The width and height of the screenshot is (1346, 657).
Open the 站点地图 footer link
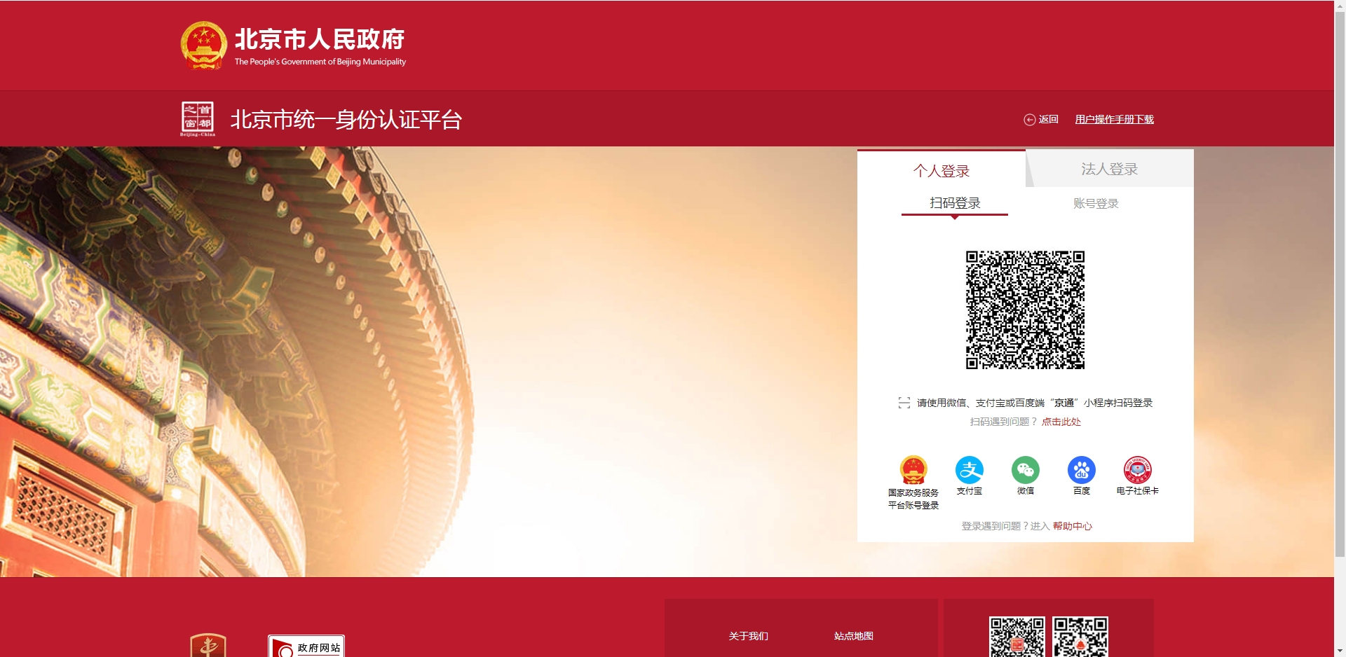pos(852,636)
